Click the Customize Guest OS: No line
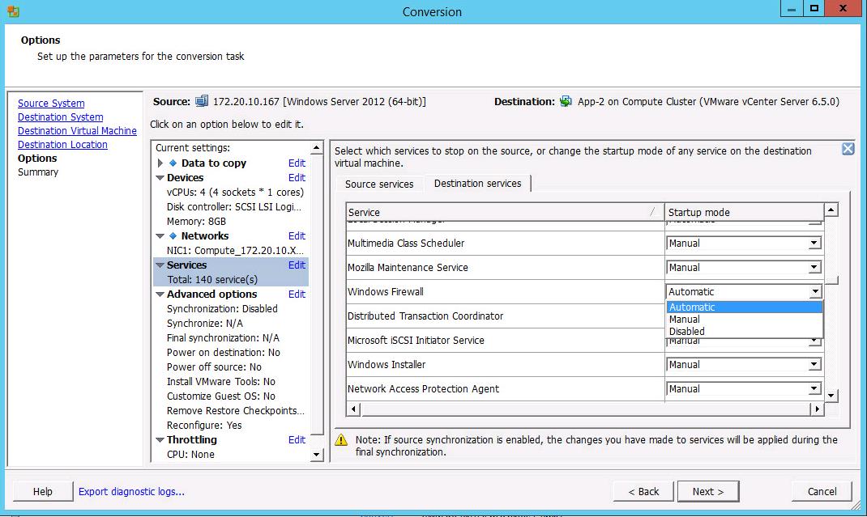This screenshot has width=867, height=517. [220, 396]
